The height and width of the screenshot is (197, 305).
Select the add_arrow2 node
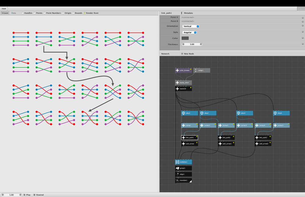pos(263,144)
